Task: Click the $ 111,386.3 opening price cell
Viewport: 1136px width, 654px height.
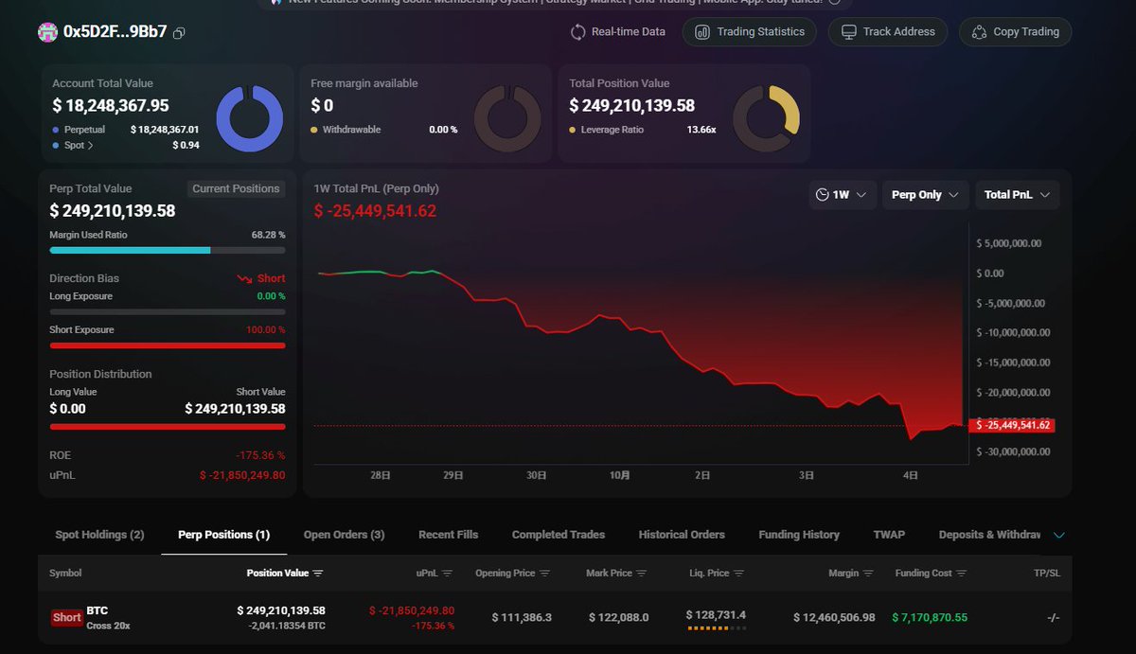Action: tap(522, 617)
